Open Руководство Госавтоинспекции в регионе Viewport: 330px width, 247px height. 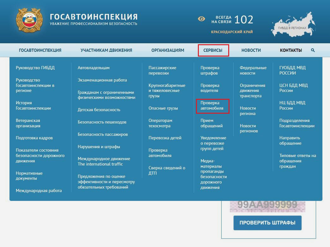pos(35,85)
